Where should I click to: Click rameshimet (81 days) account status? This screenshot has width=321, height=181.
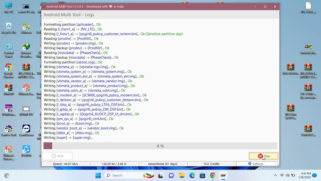click(163, 164)
